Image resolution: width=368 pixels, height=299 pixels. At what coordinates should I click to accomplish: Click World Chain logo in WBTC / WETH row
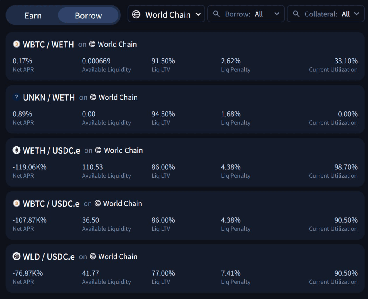coord(92,44)
